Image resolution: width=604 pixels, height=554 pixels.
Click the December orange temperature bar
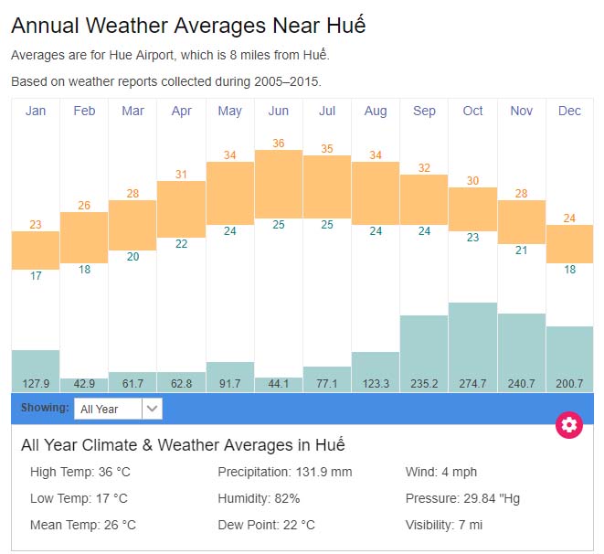pos(569,243)
